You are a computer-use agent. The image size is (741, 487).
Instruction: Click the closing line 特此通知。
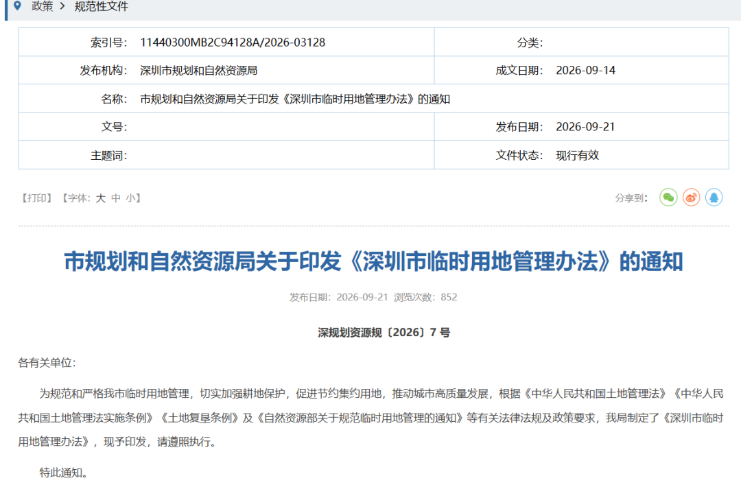64,473
